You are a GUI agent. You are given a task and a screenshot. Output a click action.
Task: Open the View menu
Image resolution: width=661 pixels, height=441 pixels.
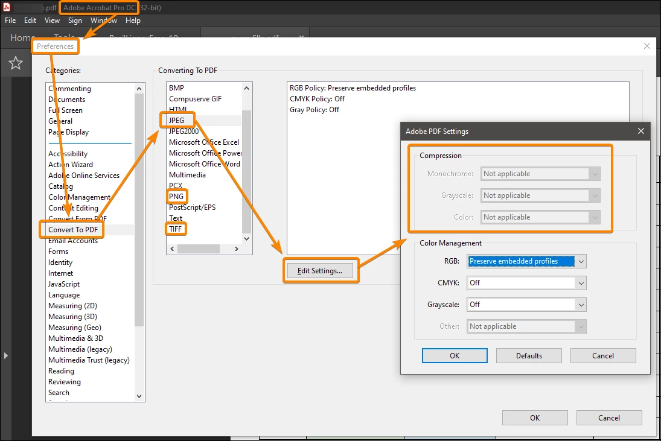tap(53, 21)
